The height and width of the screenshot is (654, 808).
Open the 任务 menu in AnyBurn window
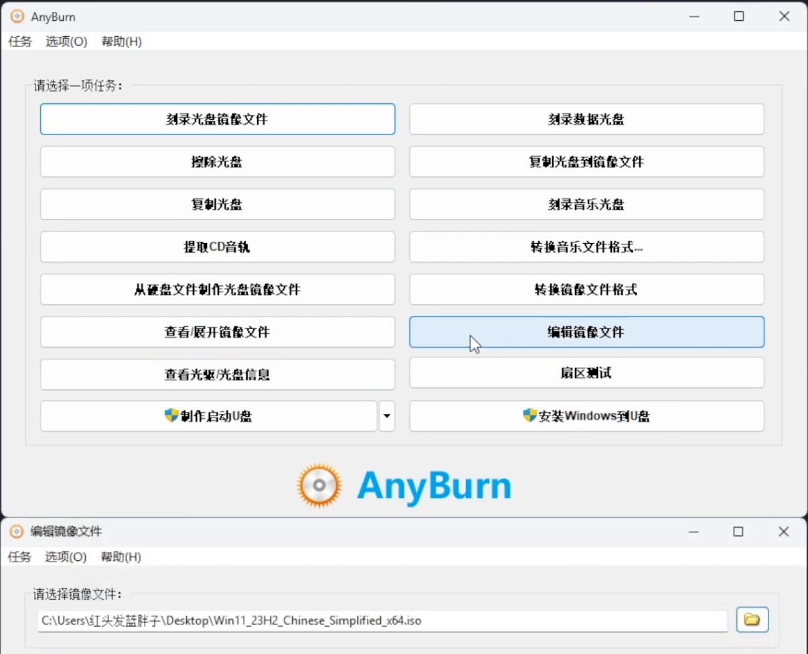[20, 42]
